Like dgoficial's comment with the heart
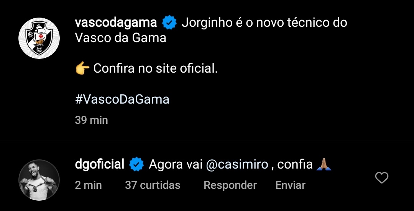The height and width of the screenshot is (211, 414). point(381,178)
